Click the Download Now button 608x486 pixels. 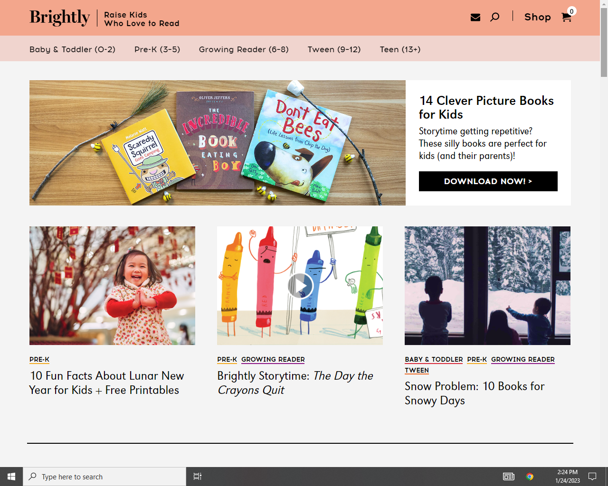click(x=488, y=181)
